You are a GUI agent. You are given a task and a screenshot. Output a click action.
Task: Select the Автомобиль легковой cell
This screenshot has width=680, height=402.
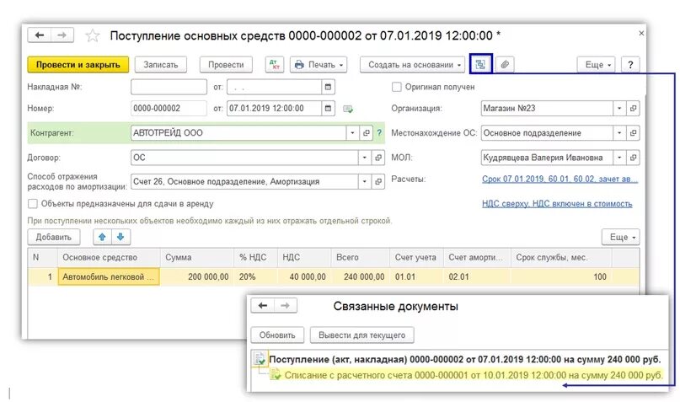point(109,276)
